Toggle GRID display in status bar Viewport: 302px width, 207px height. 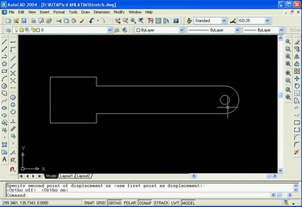(x=101, y=203)
